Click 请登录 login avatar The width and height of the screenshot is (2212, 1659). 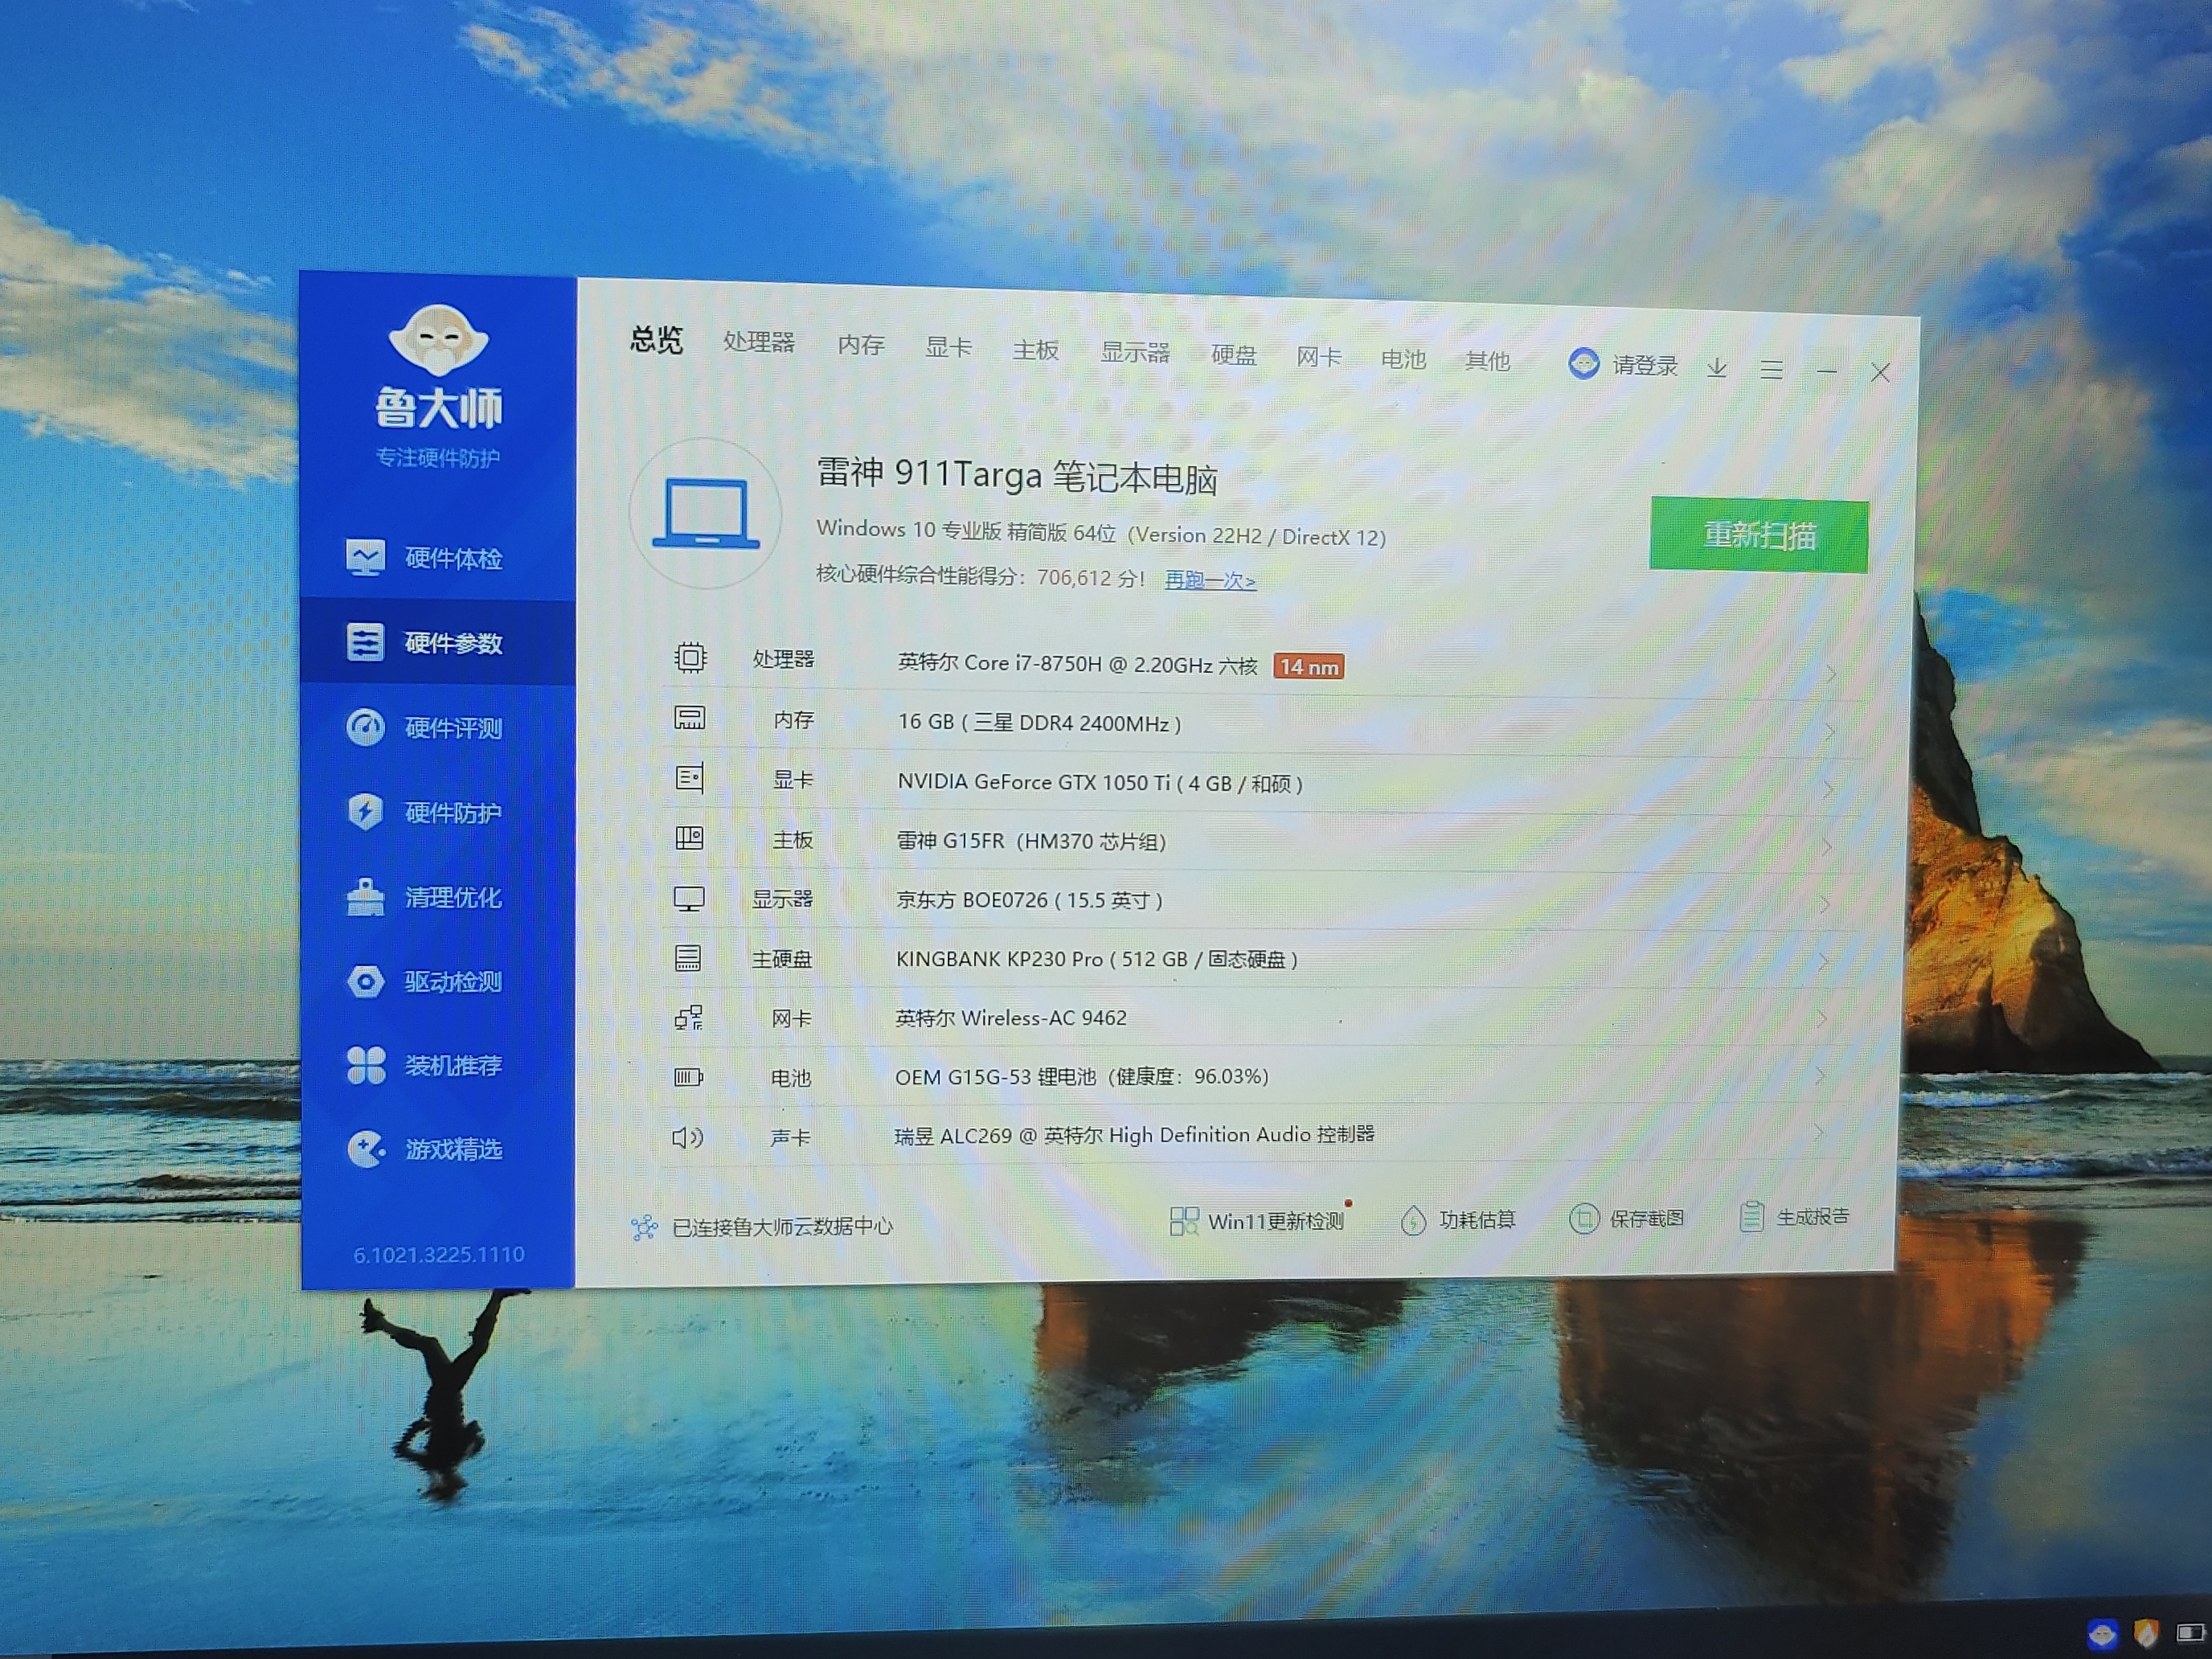coord(1584,363)
